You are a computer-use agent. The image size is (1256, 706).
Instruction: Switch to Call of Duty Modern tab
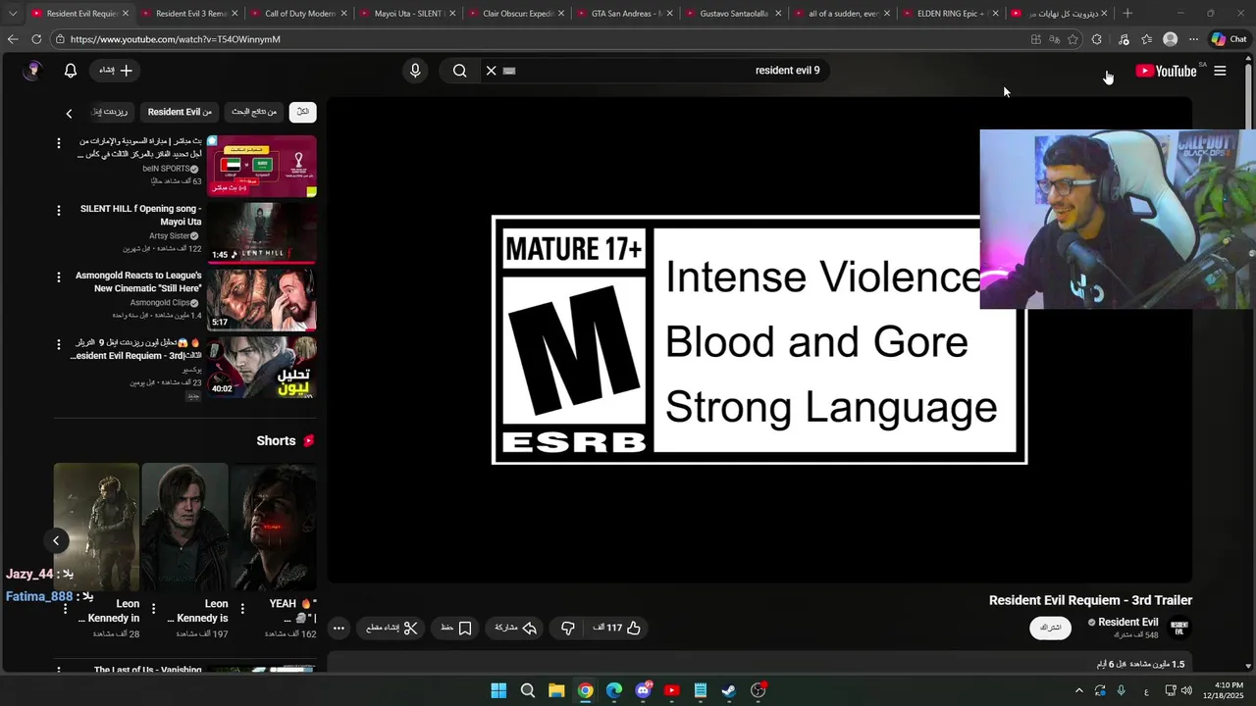click(x=297, y=13)
